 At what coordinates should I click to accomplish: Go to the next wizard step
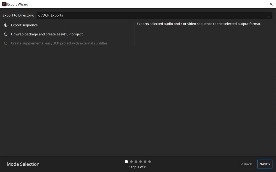click(265, 164)
